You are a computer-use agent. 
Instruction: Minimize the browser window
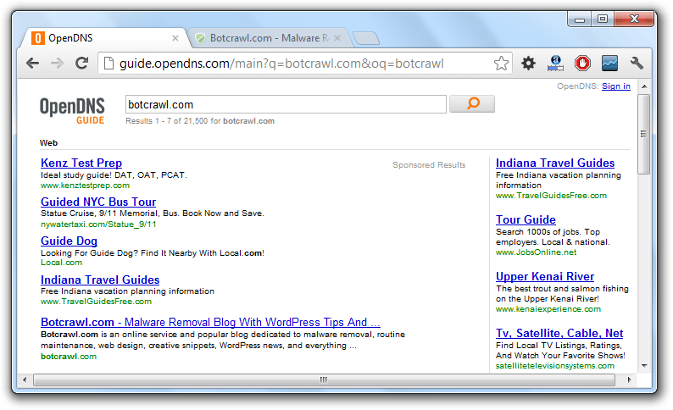(x=580, y=19)
